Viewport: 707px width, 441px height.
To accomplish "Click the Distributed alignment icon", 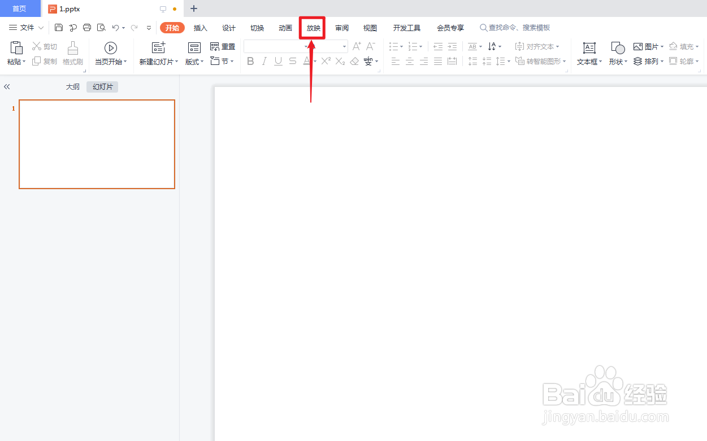I will point(452,61).
